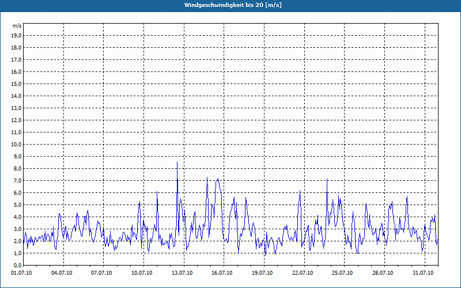Select the 7,0 y-axis value

click(17, 180)
